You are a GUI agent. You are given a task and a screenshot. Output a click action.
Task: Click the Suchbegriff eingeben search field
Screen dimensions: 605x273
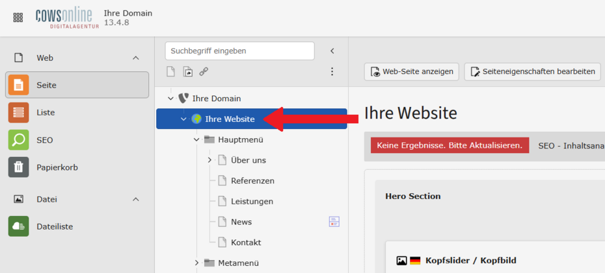click(239, 51)
